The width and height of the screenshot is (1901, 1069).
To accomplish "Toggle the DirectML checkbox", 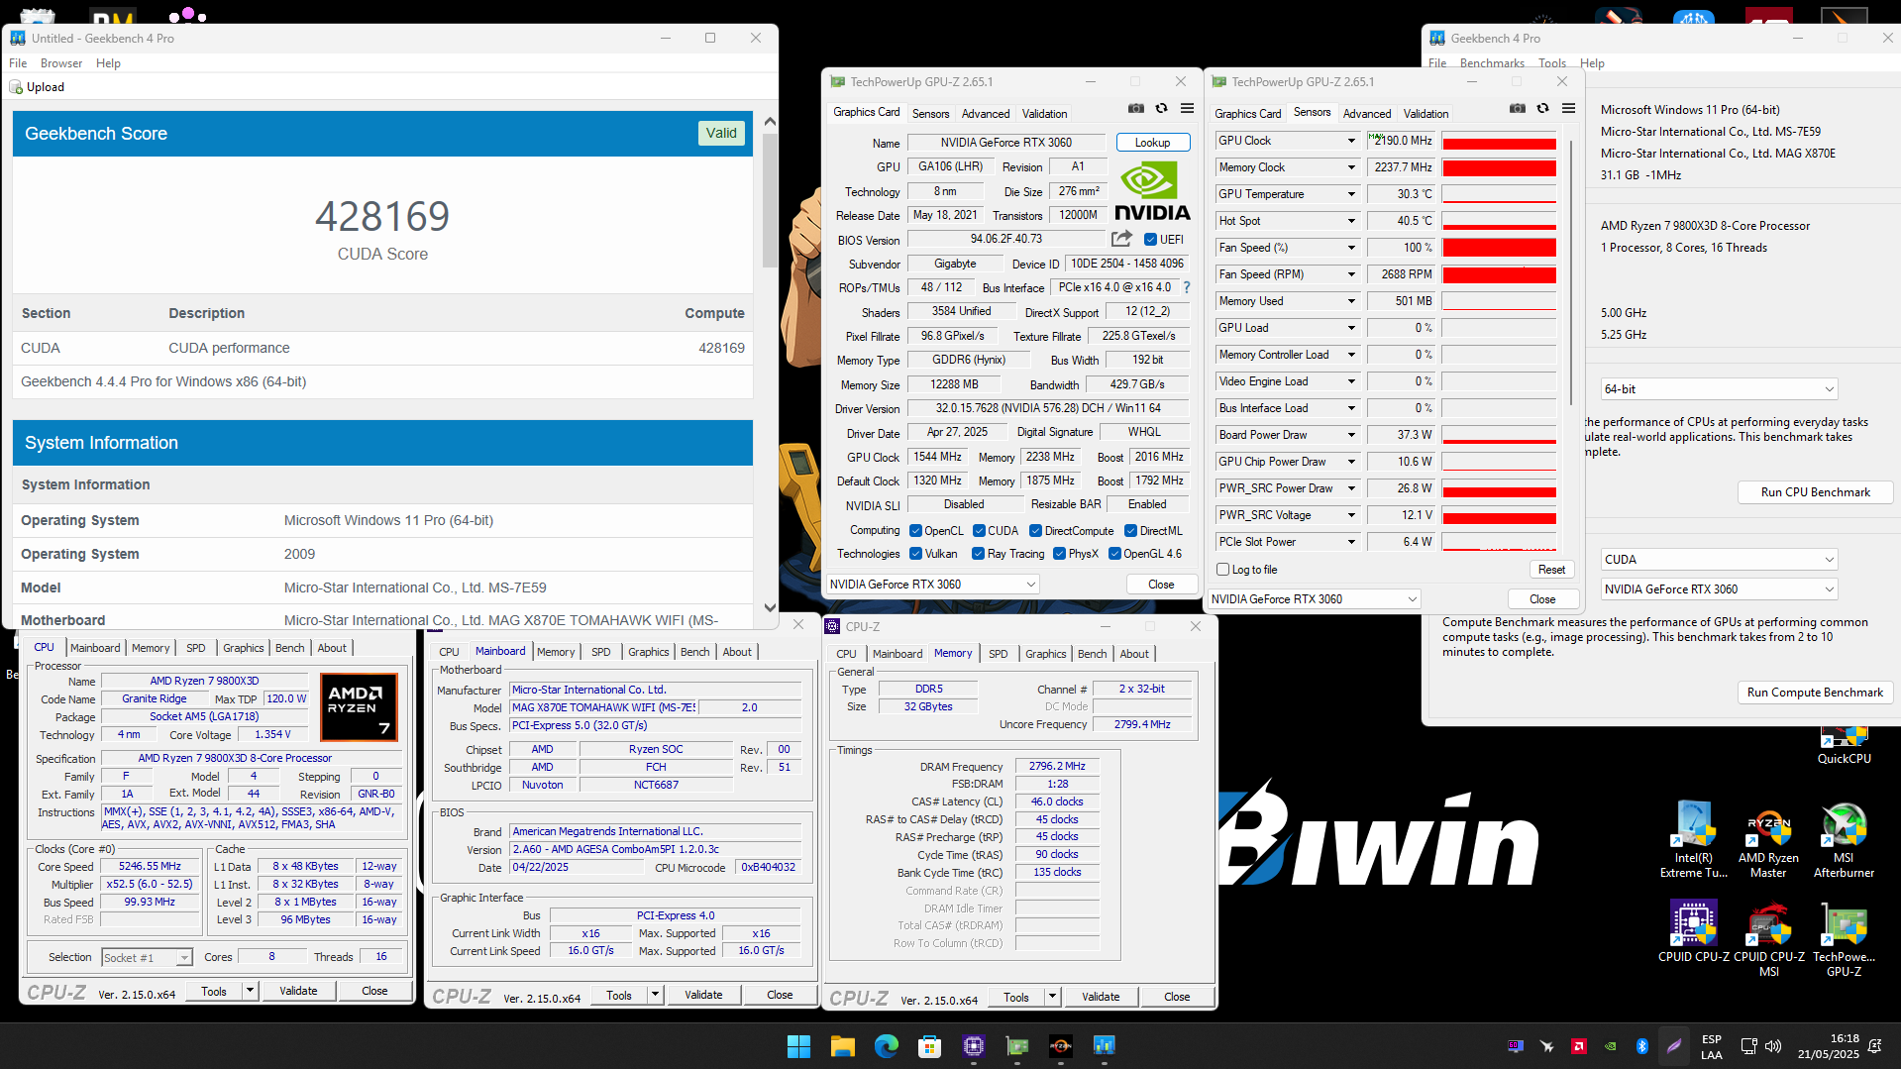I will tap(1130, 531).
